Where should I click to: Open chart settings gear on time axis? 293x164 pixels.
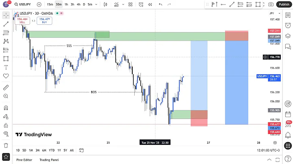[275, 143]
